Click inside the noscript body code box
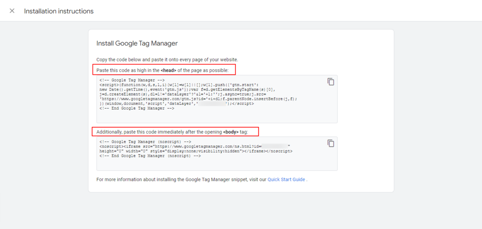The image size is (482, 229). (x=217, y=153)
